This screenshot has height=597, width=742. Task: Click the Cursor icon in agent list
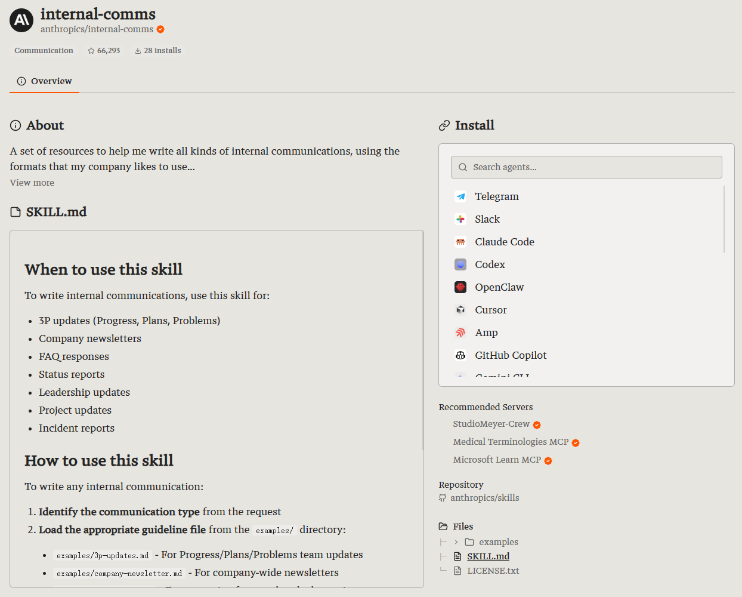[460, 310]
